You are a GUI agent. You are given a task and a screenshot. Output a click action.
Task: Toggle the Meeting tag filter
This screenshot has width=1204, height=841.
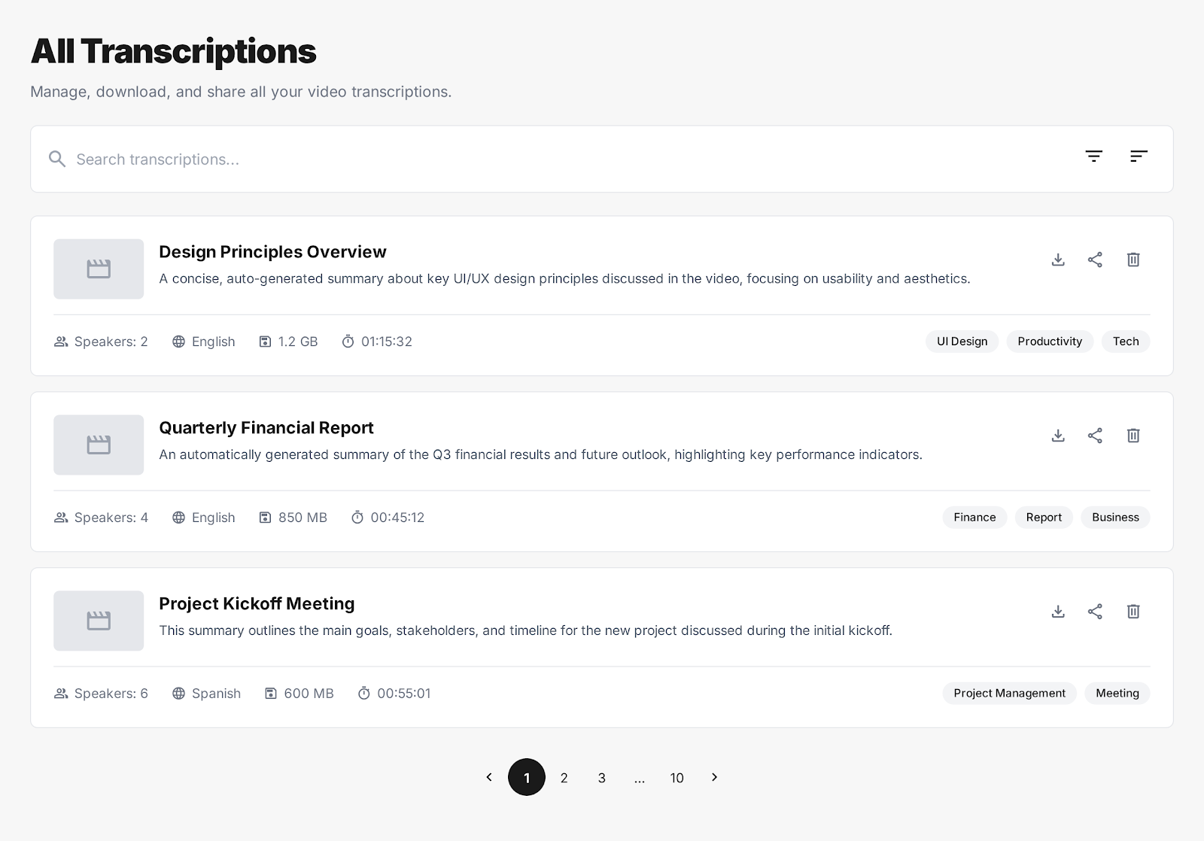coord(1117,693)
